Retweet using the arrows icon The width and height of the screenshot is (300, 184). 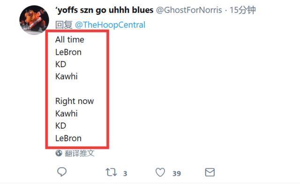click(x=111, y=172)
